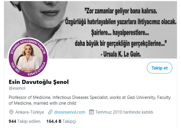Screen dimensions: 181x128
Task: Click the location pin icon
Action: pos(11,112)
